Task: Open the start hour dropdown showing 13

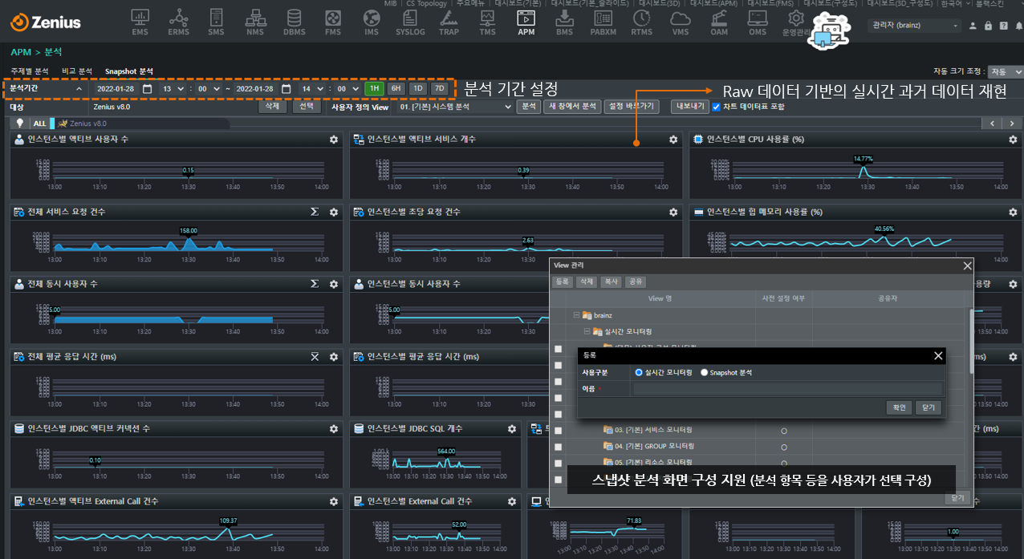Action: pyautogui.click(x=173, y=88)
